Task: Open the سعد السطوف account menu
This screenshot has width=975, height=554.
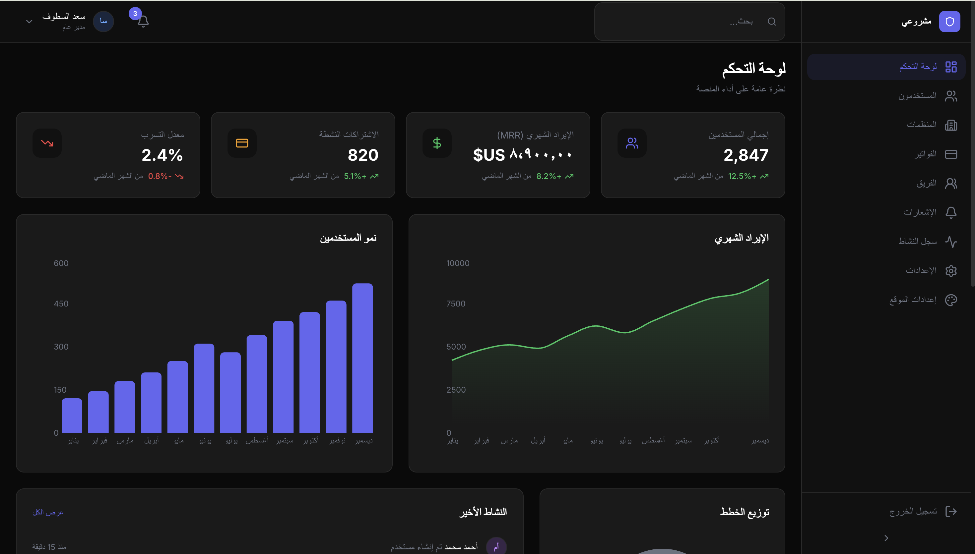Action: 64,21
